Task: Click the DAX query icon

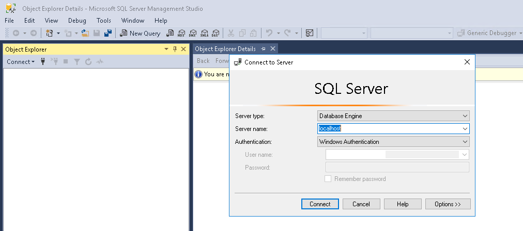Action: pyautogui.click(x=216, y=34)
